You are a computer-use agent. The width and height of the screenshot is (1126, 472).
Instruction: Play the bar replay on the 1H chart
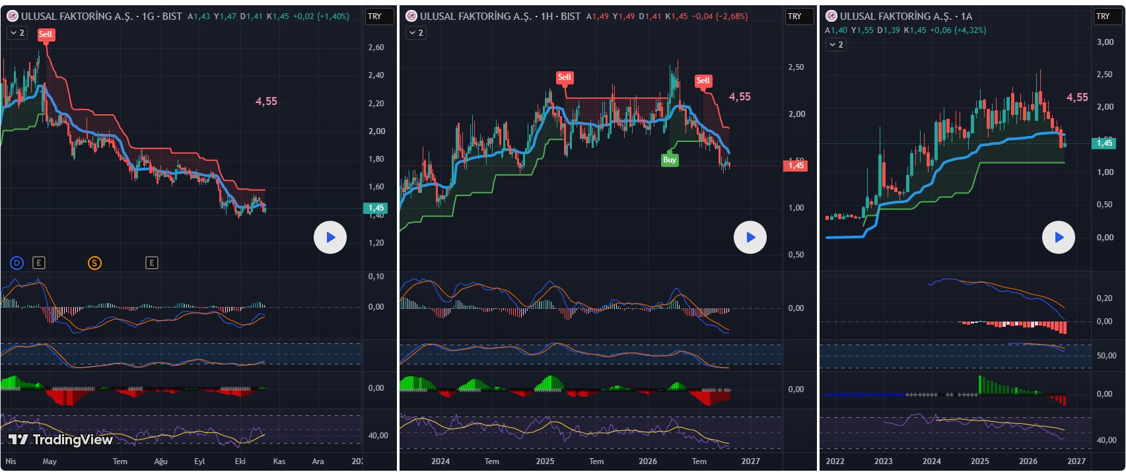click(x=750, y=237)
